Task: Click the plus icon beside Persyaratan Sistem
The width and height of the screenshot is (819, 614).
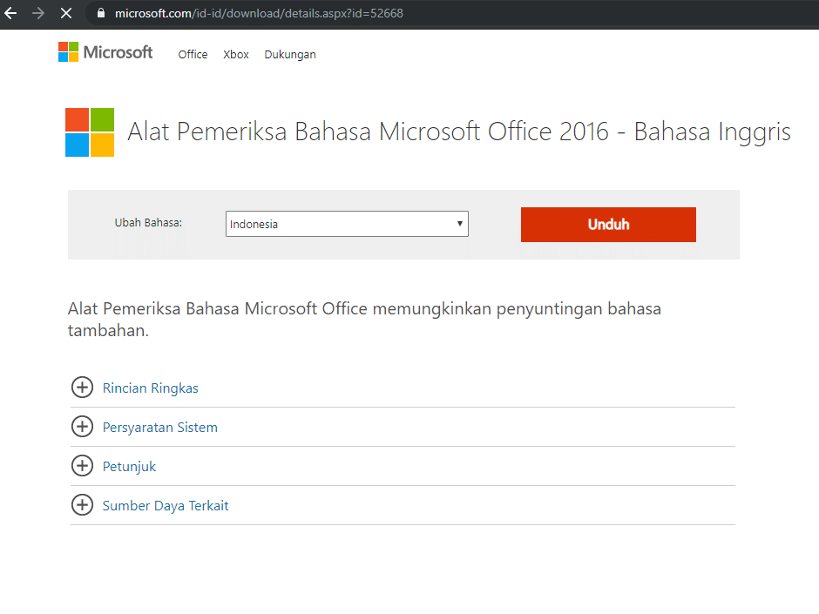Action: click(82, 426)
